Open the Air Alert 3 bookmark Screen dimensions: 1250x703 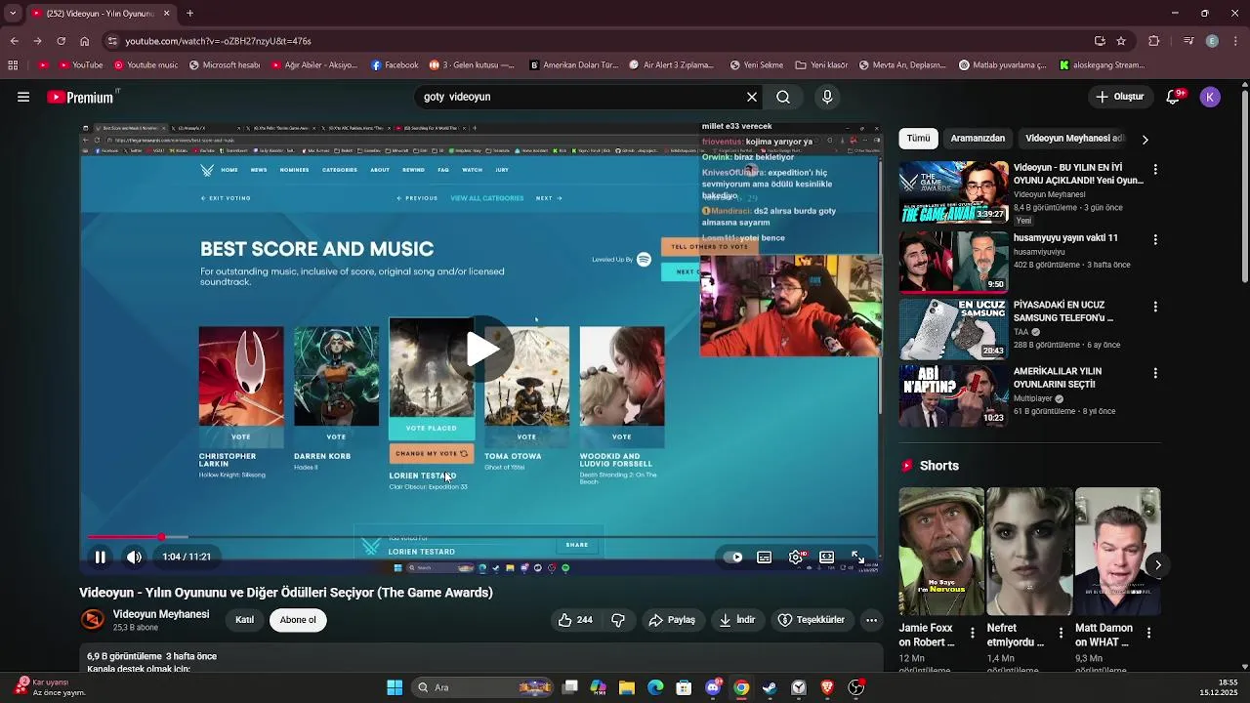pos(672,65)
